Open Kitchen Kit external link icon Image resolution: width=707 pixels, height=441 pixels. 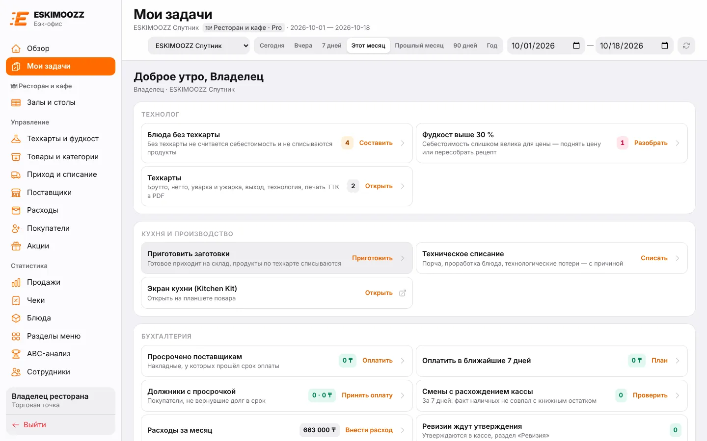[x=403, y=293]
